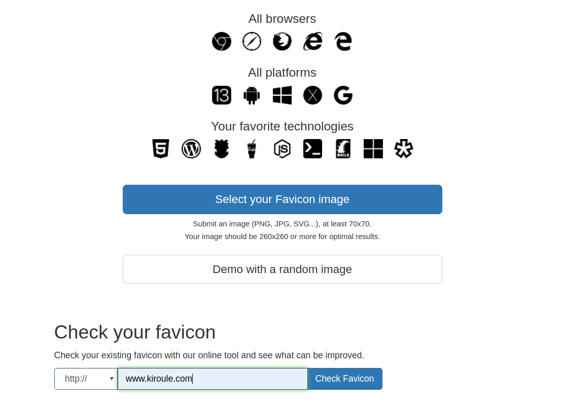Image resolution: width=562 pixels, height=405 pixels.
Task: Click the Microsoft Edge icon
Action: point(343,41)
